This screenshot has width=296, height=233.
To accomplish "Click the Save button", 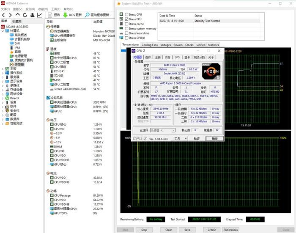I will coord(187,230).
